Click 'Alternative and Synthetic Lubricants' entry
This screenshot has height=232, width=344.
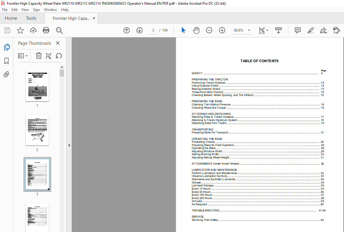[x=258, y=179]
